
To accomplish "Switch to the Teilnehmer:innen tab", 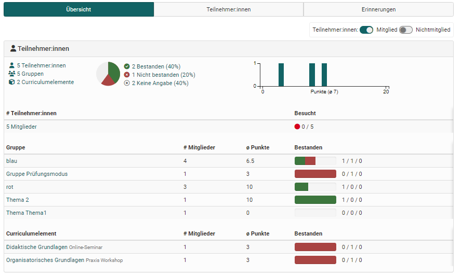I will coord(229,9).
